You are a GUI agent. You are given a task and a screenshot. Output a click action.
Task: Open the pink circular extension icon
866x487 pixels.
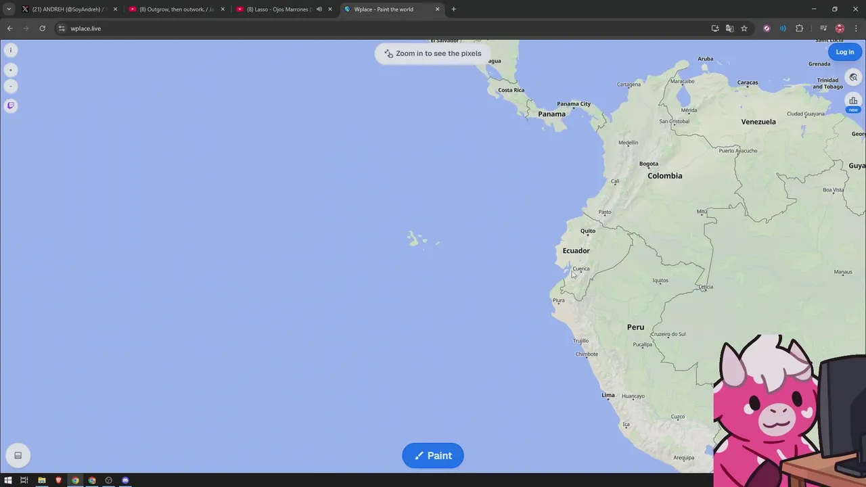click(767, 28)
